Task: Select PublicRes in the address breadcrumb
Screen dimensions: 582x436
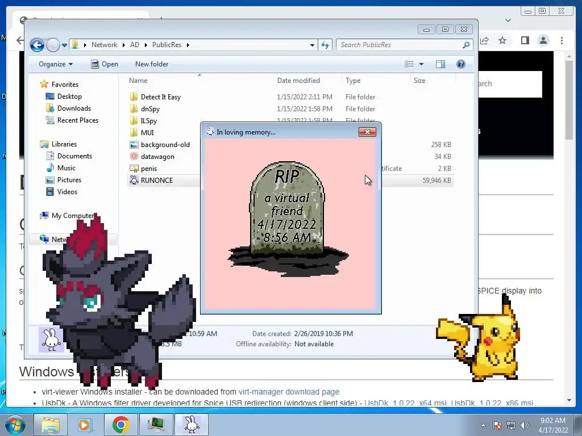Action: tap(167, 45)
